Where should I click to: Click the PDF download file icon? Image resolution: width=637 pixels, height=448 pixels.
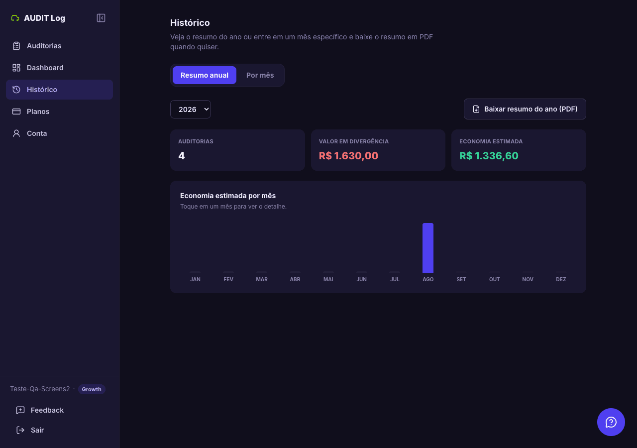[476, 109]
